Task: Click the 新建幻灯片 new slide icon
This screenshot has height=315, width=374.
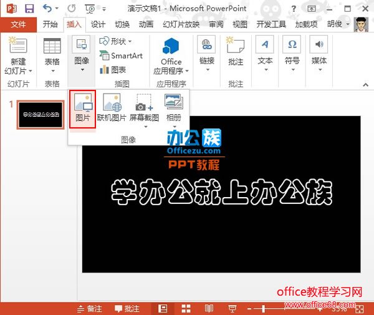Action: (x=18, y=45)
